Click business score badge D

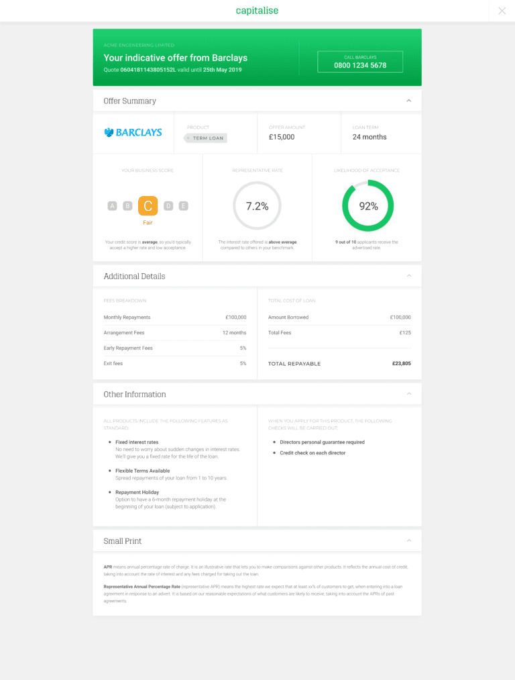point(168,206)
